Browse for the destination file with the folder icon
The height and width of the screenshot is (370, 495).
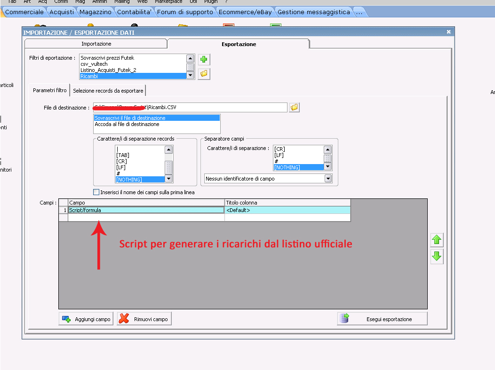(294, 107)
